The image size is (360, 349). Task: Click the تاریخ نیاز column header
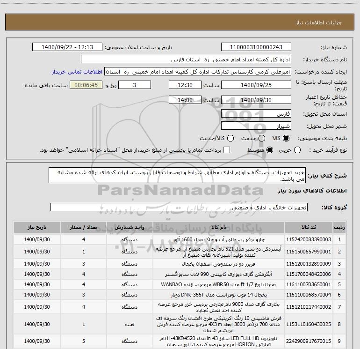[37, 227]
